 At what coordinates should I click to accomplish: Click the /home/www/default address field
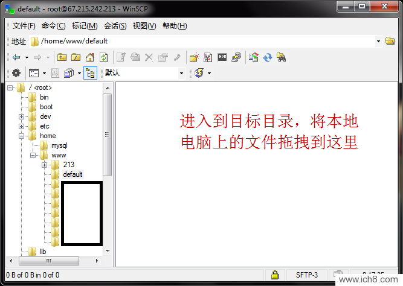(x=205, y=41)
